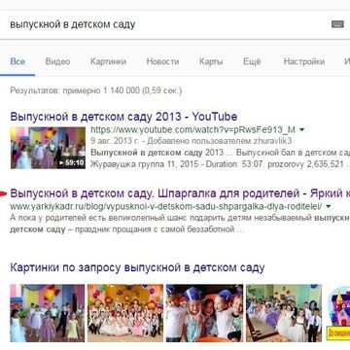This screenshot has width=350, height=350.
Task: Open Настройки search settings
Action: coord(304,61)
